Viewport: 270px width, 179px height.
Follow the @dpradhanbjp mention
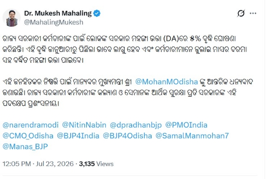(x=136, y=125)
